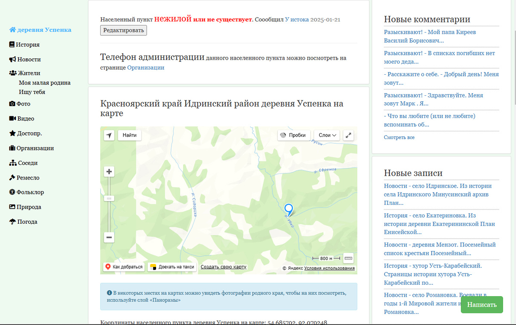Click the map geolocation arrow icon
516x325 pixels.
[109, 135]
